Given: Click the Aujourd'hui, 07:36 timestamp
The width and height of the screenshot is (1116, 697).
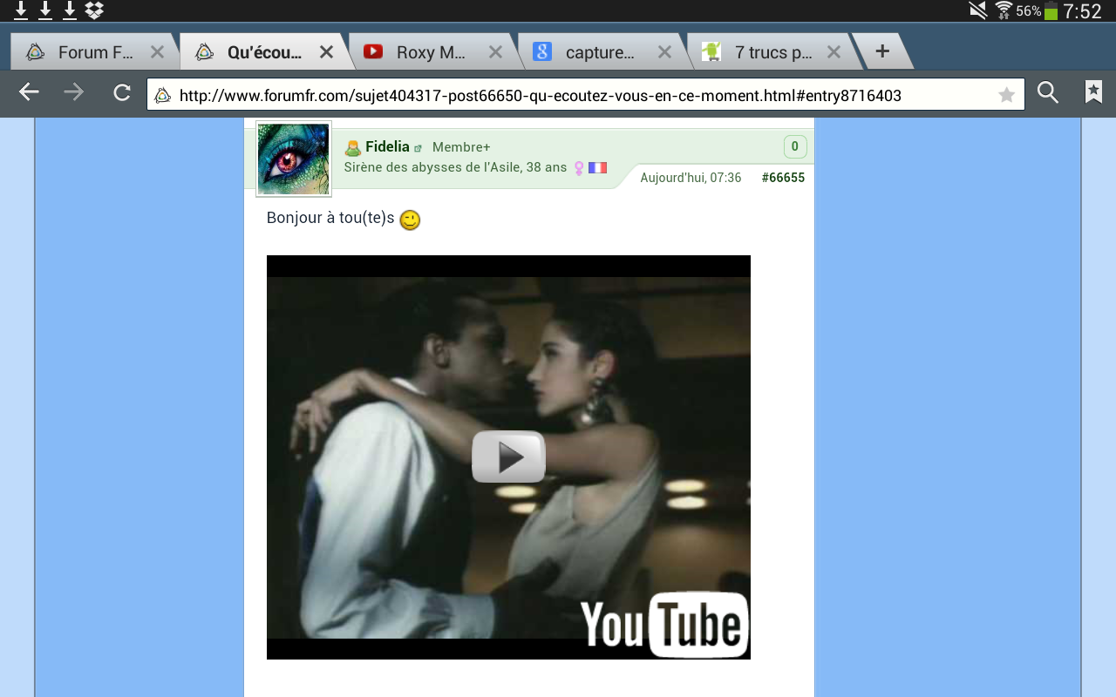Looking at the screenshot, I should point(691,178).
